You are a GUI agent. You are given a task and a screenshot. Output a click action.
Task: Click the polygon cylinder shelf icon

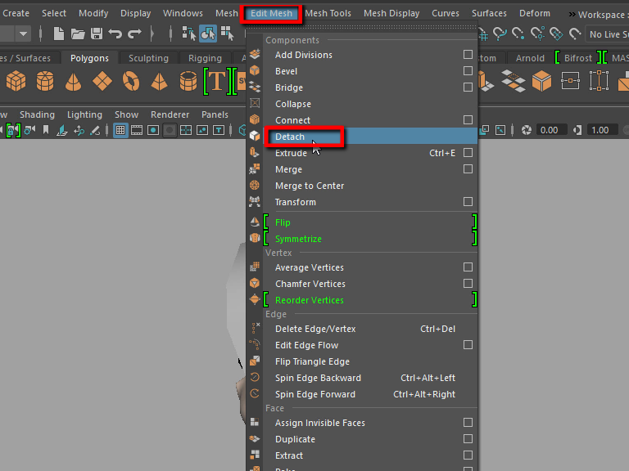44,81
